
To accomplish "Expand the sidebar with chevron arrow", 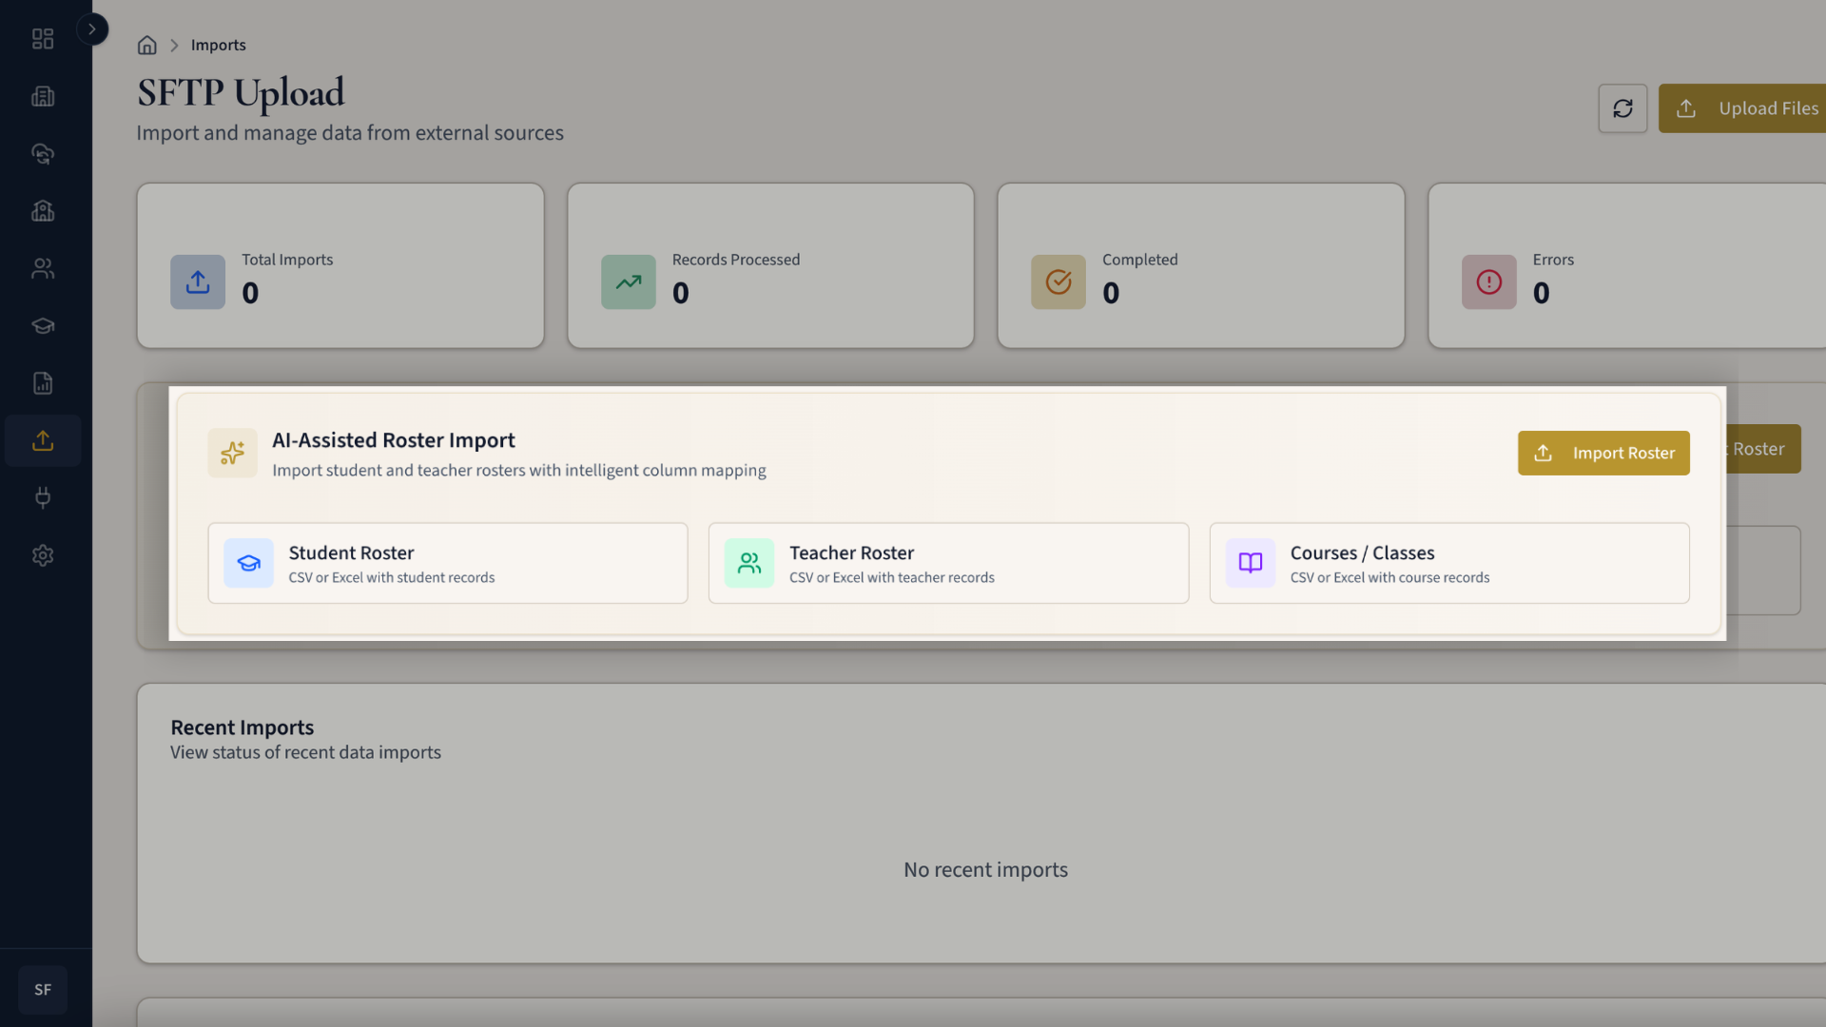I will [x=92, y=29].
